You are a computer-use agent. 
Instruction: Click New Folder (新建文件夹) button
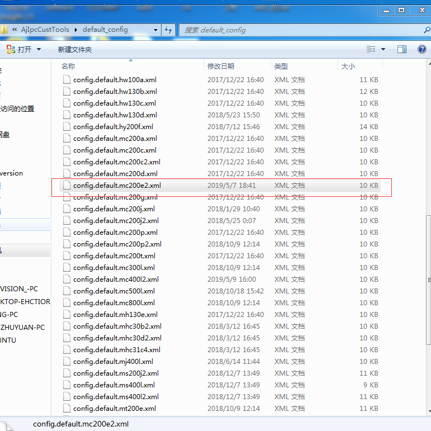tap(74, 49)
